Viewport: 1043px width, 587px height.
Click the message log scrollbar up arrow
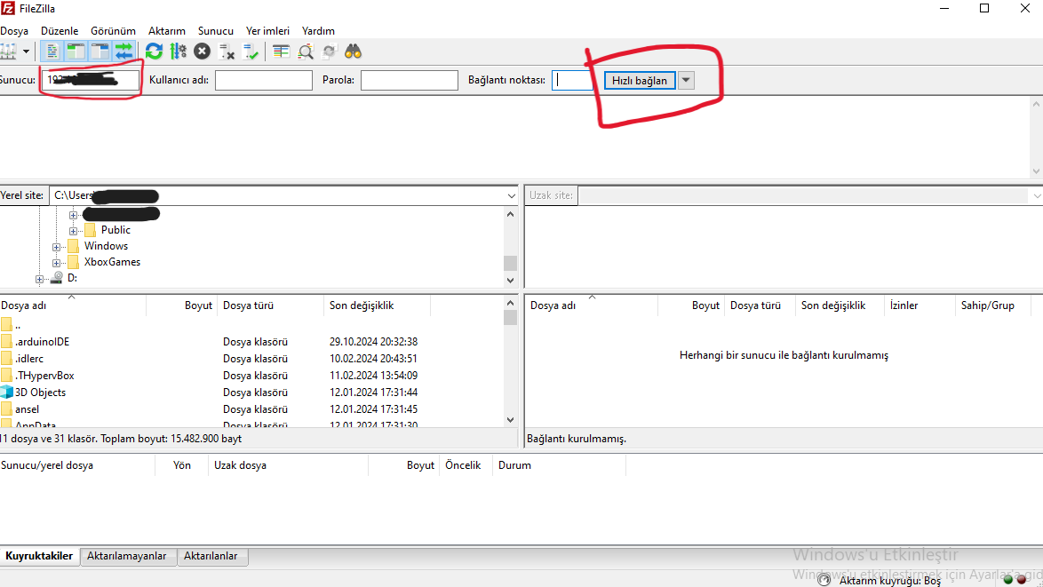[1037, 104]
